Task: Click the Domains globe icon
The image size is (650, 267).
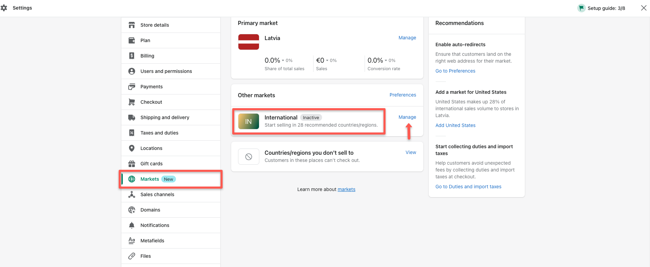Action: click(132, 210)
